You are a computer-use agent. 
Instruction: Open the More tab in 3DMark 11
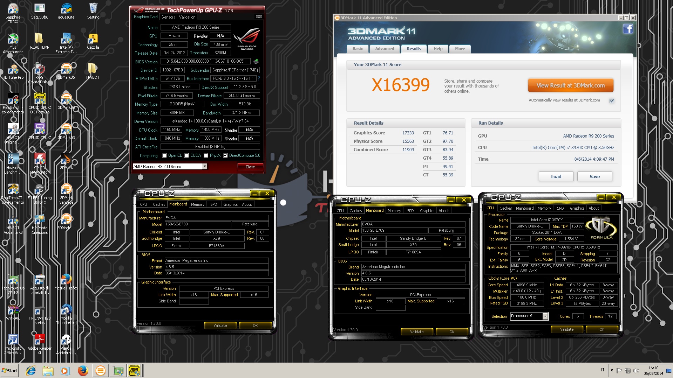coord(460,49)
